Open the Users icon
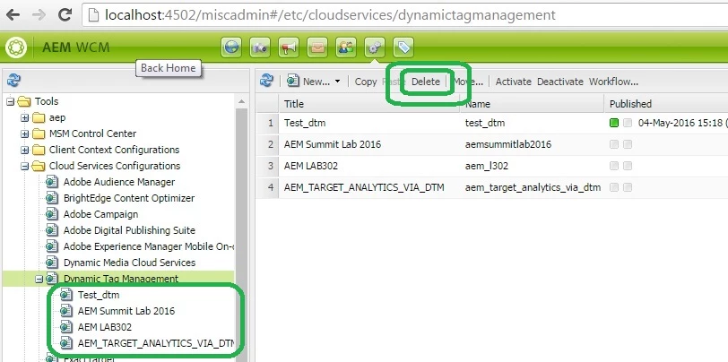This screenshot has height=362, width=728. (346, 47)
